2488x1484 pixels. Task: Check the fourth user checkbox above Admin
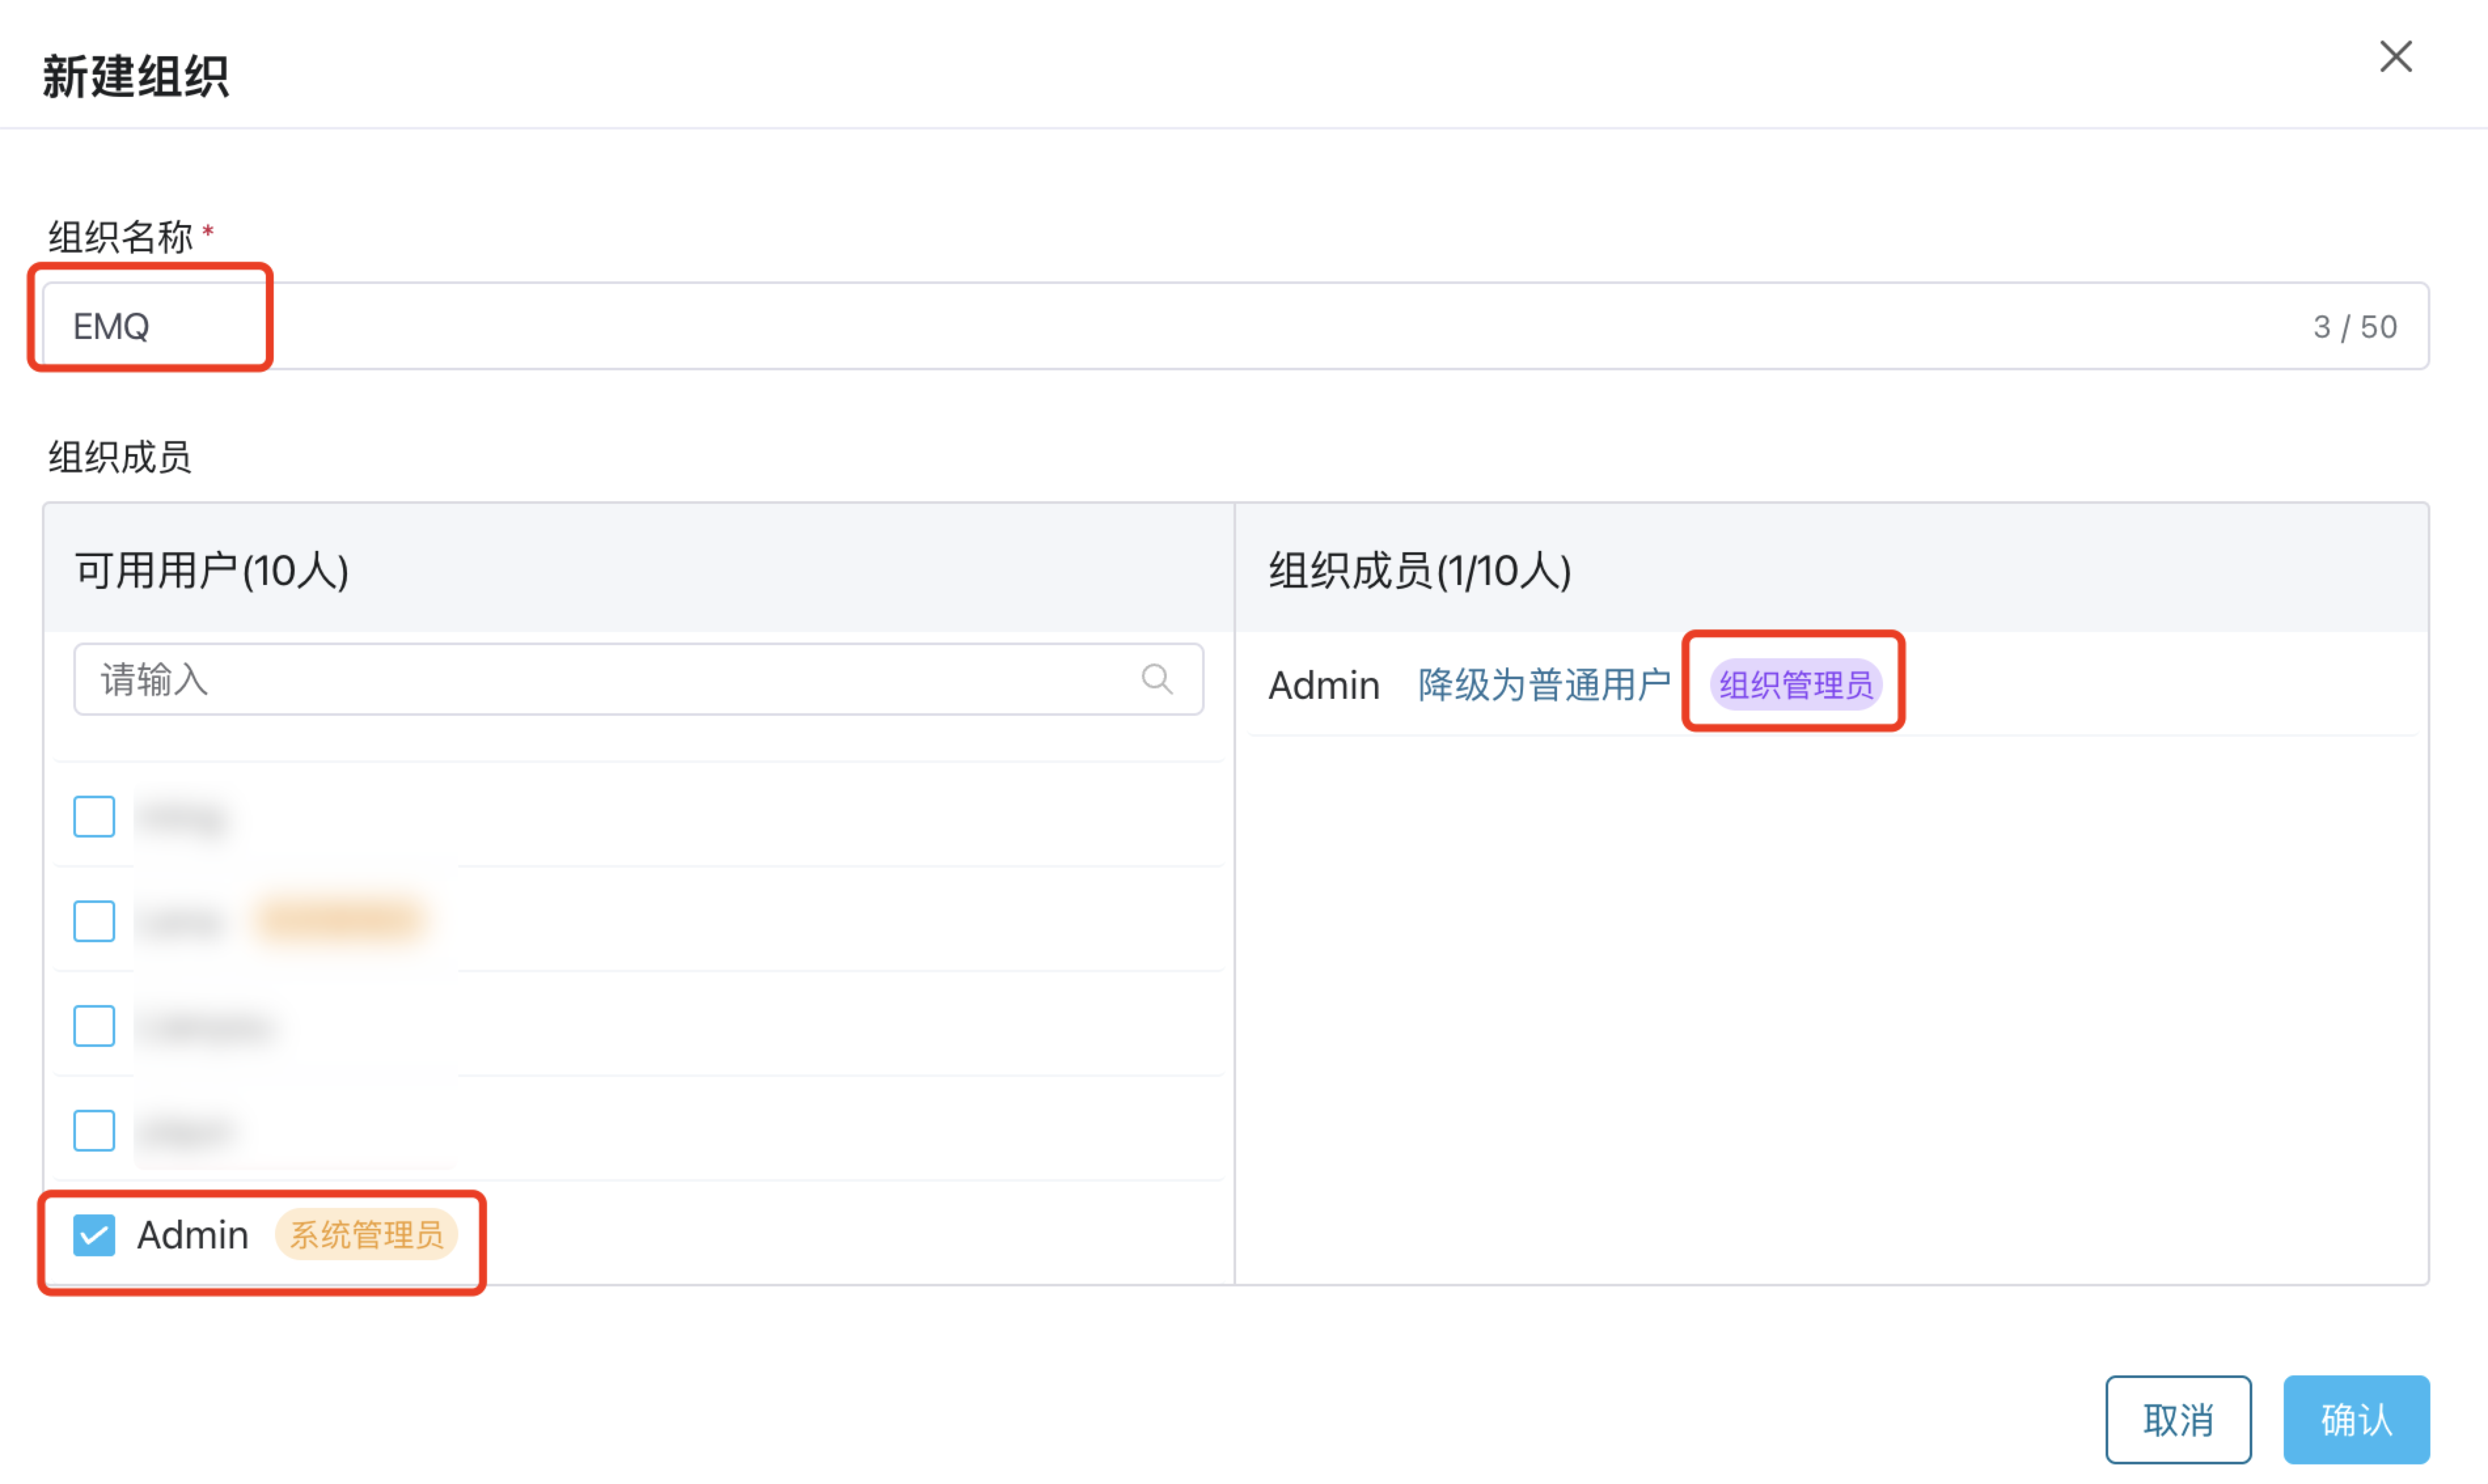point(94,1130)
